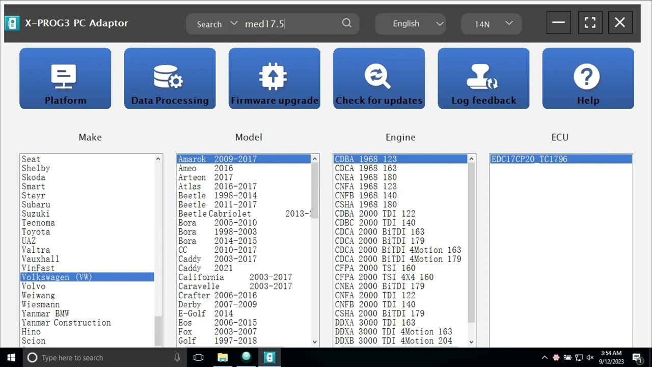Select engine CFPA 2000 TSI 4X4 160
Screen dimensions: 652x367
coord(400,277)
